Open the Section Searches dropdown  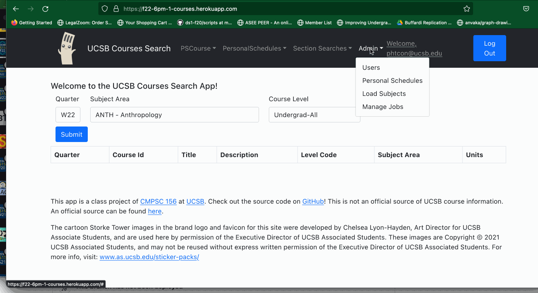322,48
